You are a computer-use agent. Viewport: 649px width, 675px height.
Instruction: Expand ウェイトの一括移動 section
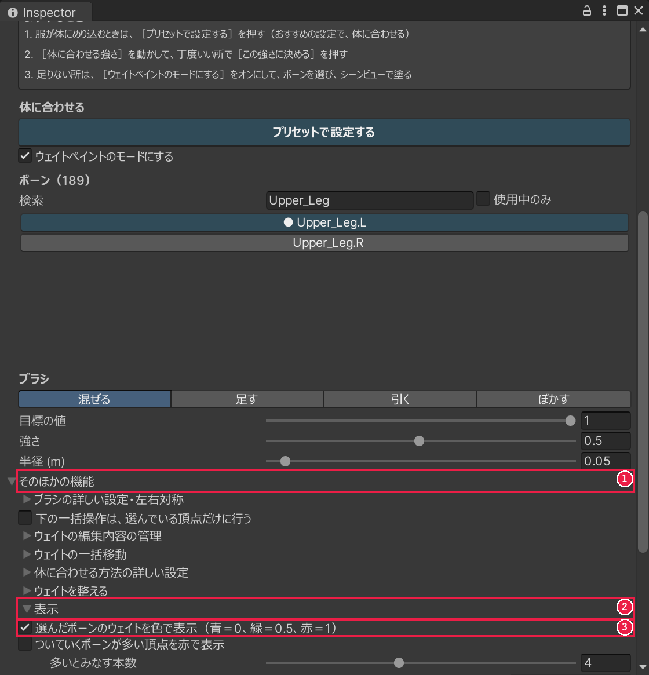tap(27, 554)
